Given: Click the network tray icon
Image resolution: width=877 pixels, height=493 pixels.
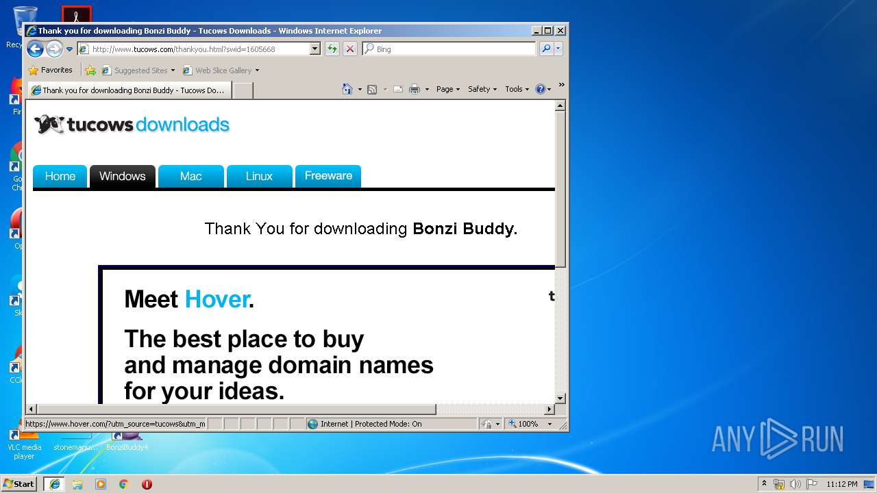Looking at the screenshot, I should pyautogui.click(x=779, y=484).
